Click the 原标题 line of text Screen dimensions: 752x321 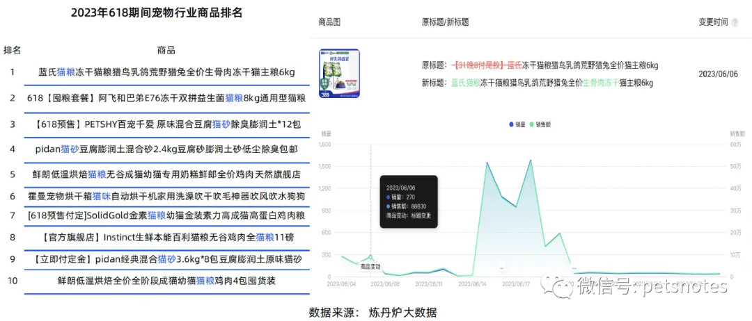[540, 65]
